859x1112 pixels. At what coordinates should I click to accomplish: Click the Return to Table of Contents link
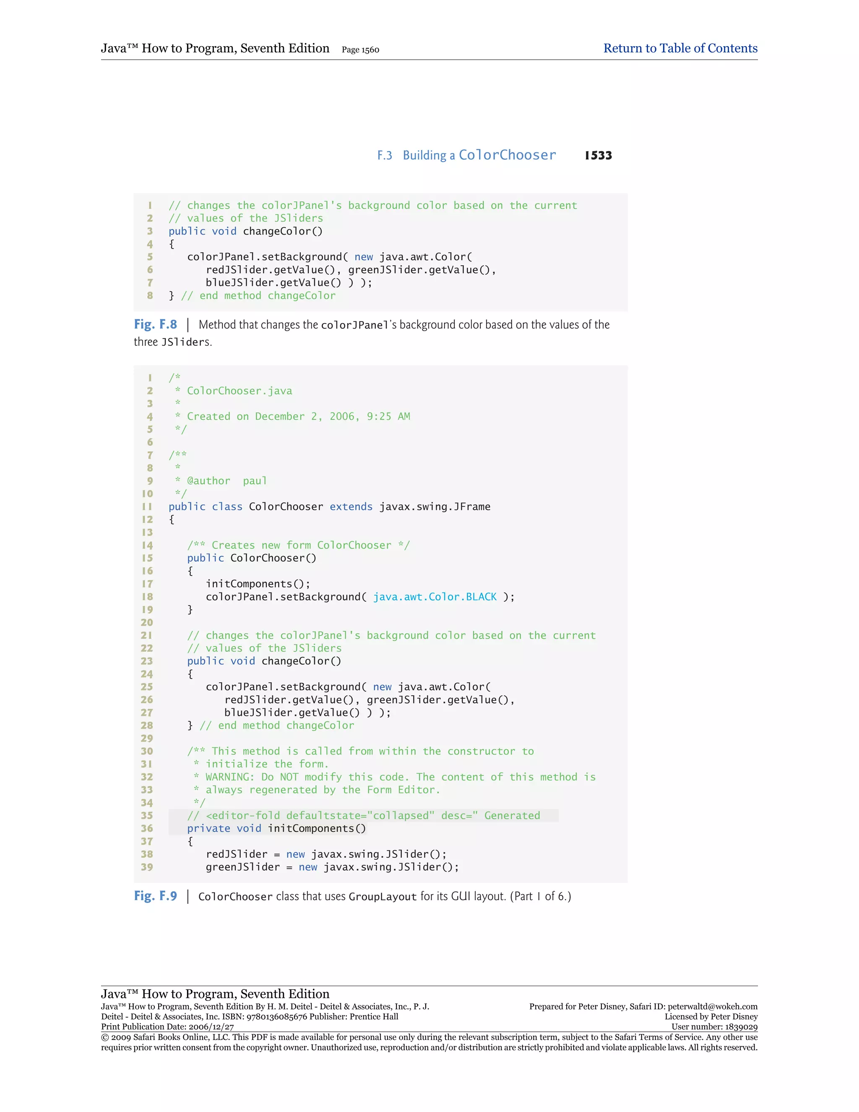(680, 48)
